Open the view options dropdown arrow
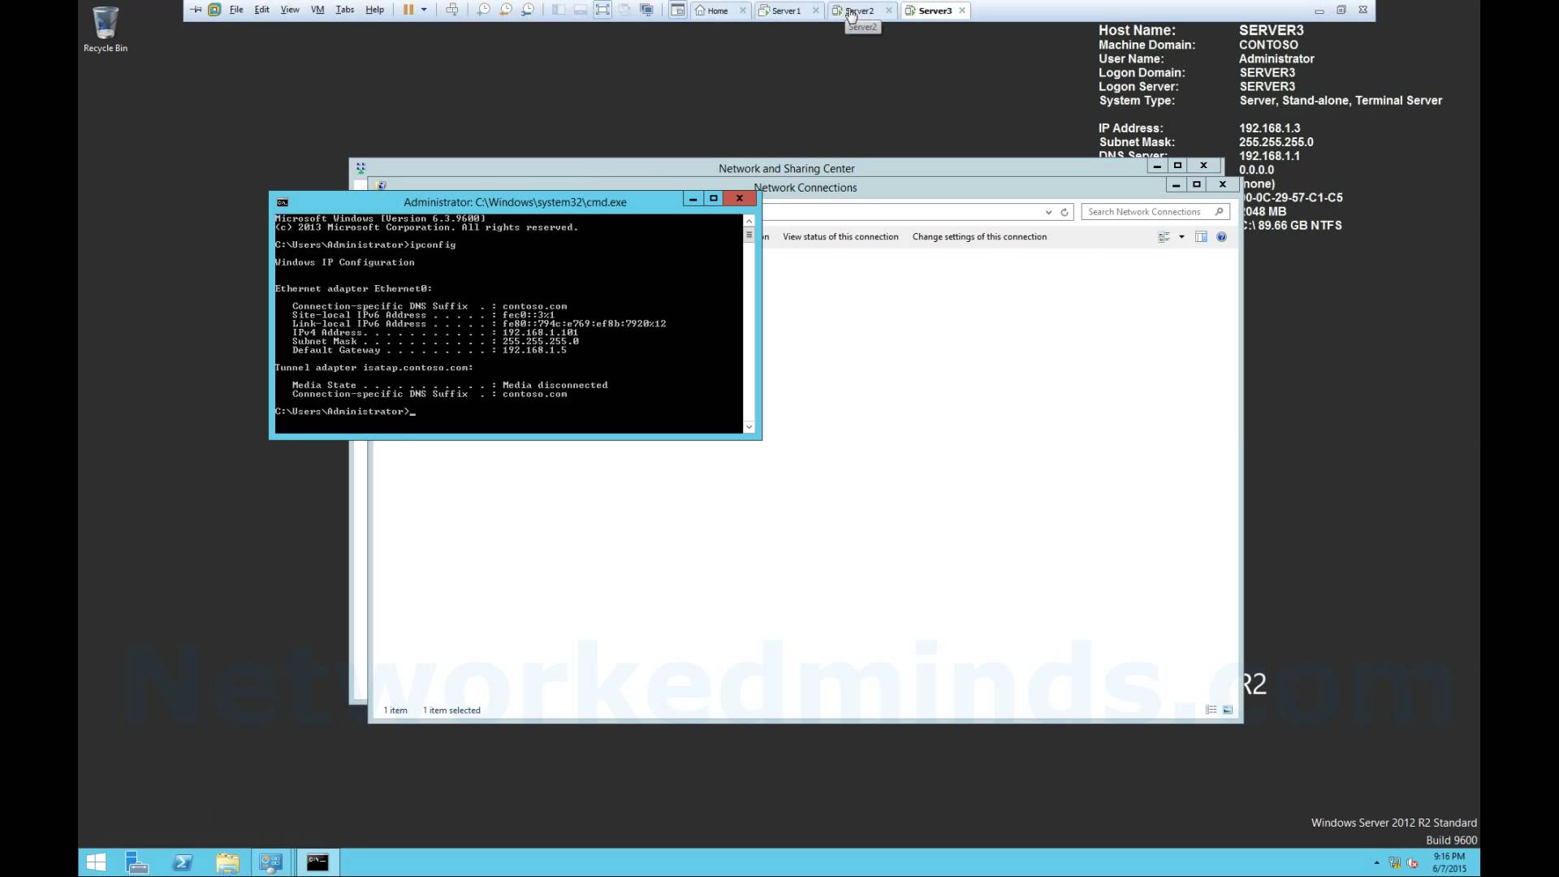This screenshot has height=877, width=1559. click(1181, 237)
